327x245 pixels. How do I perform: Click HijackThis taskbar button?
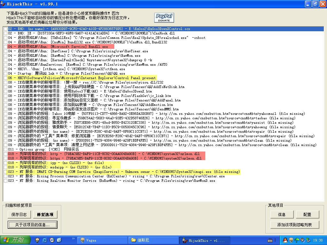pos(205,241)
